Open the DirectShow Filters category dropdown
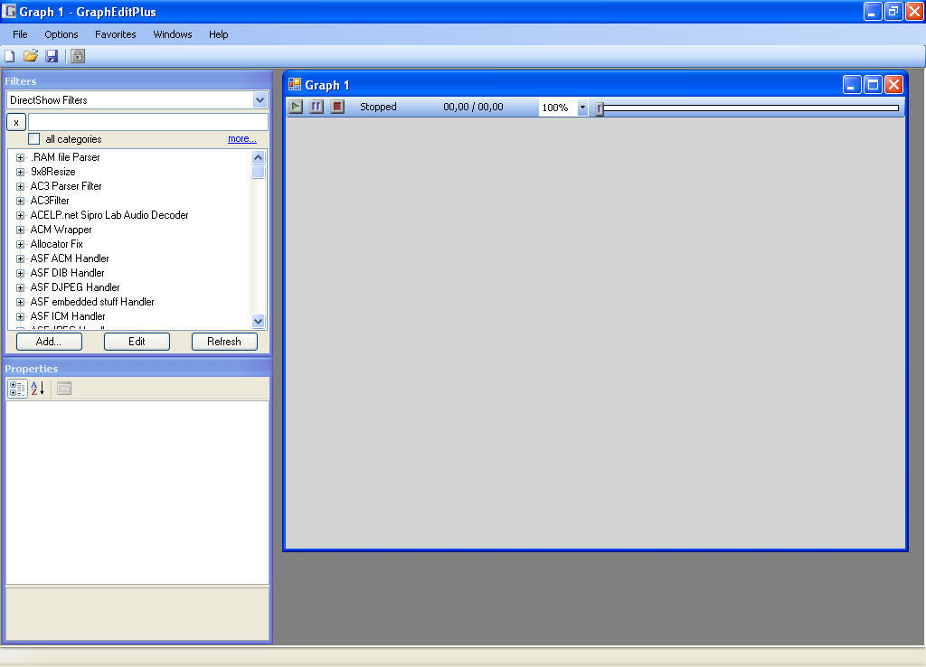926x667 pixels. [260, 99]
